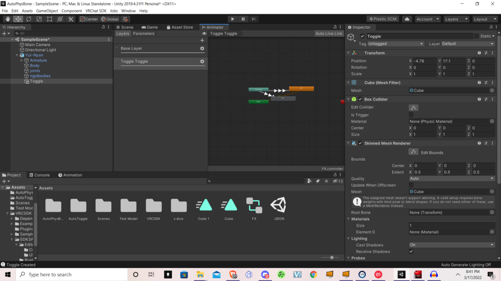The image size is (501, 281).
Task: Toggle the Toggle object active checkbox
Action: 362,36
